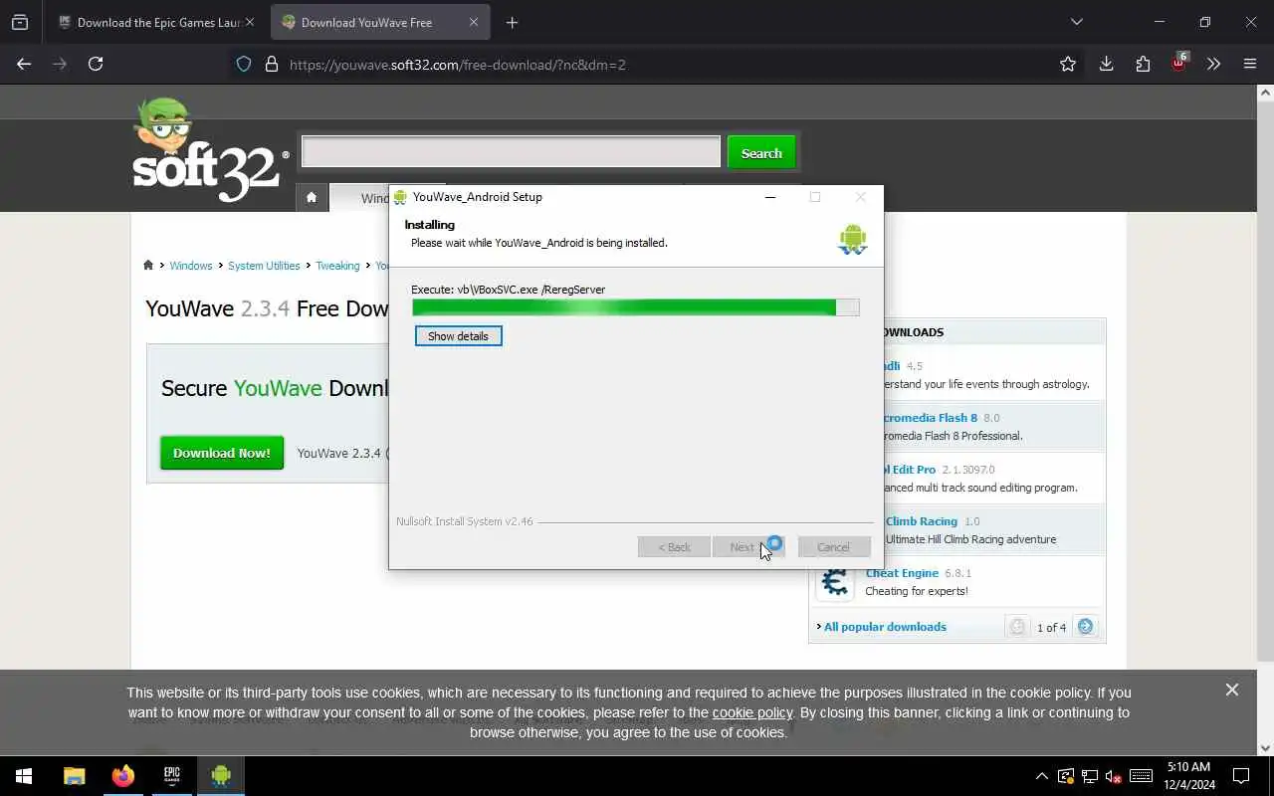This screenshot has height=796, width=1274.
Task: Open a new browser tab
Action: click(512, 22)
